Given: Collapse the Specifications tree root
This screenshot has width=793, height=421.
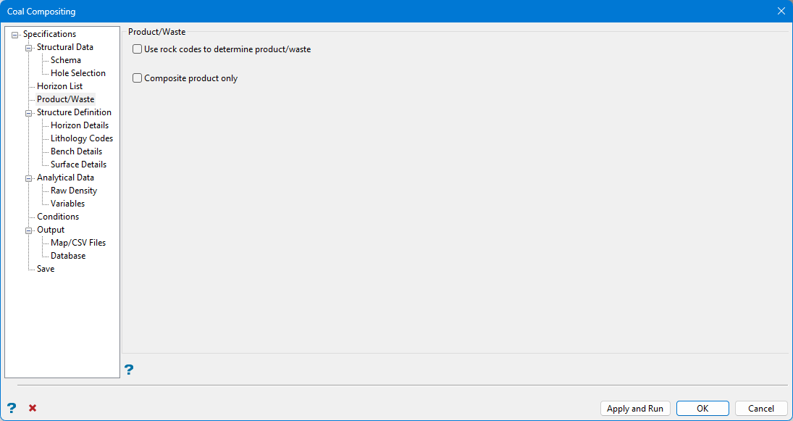Looking at the screenshot, I should click(15, 35).
